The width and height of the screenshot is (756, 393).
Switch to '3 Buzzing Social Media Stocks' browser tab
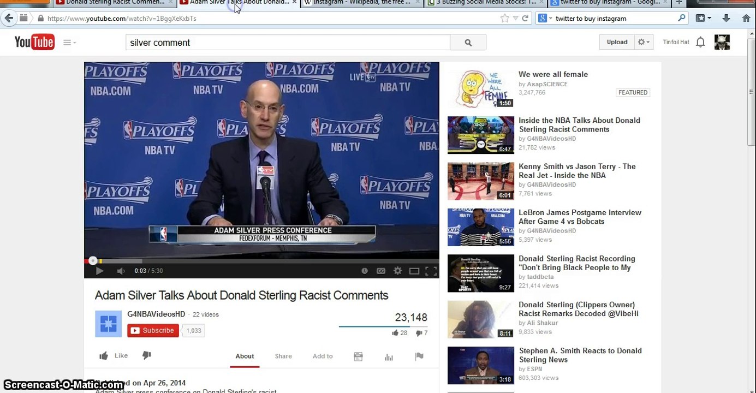point(486,3)
